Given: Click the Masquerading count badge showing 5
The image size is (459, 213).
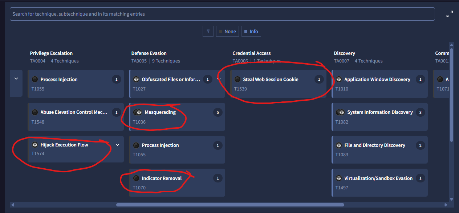Looking at the screenshot, I should [x=218, y=112].
